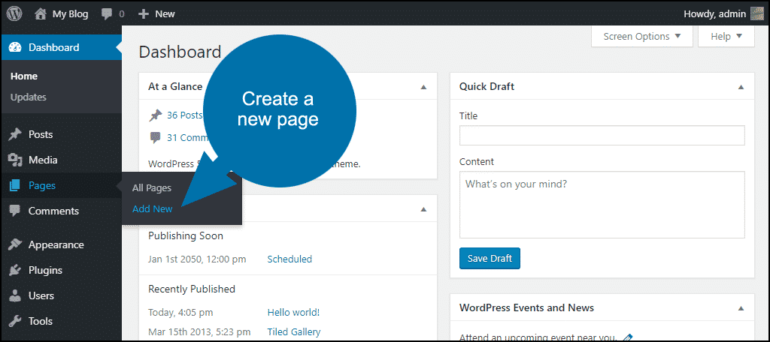Open the Help dropdown tab
Screen dimensions: 770x342
point(726,36)
